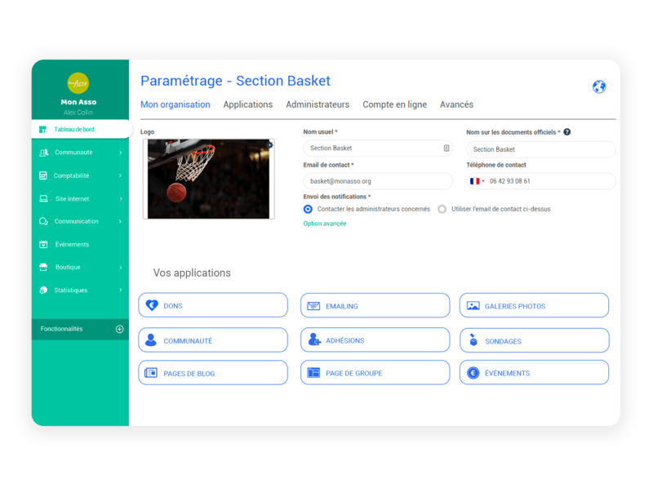Open the PAGE DE GROUPE button
The width and height of the screenshot is (653, 488).
375,372
